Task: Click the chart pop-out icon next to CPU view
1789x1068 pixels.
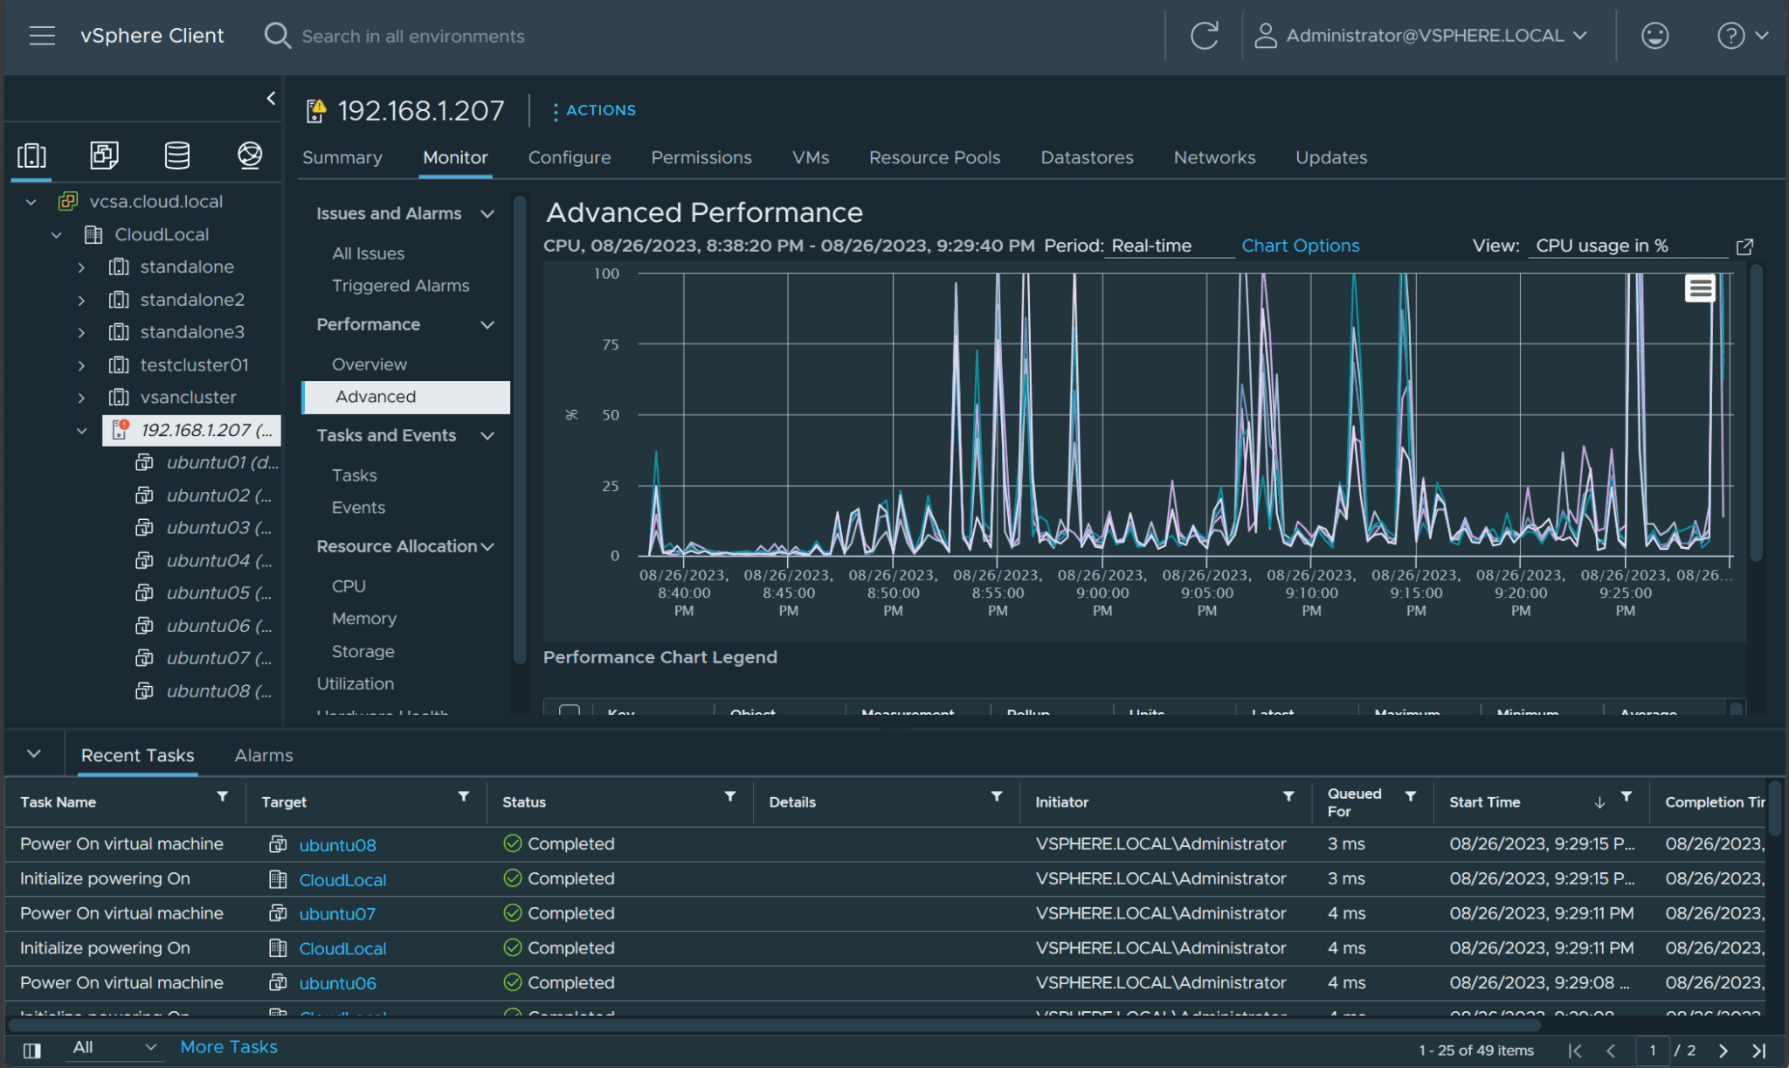Action: point(1745,246)
